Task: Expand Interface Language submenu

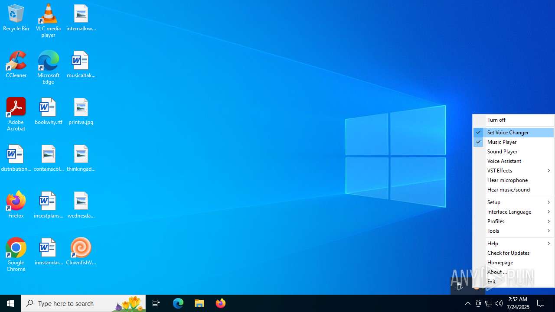Action: tap(513, 212)
